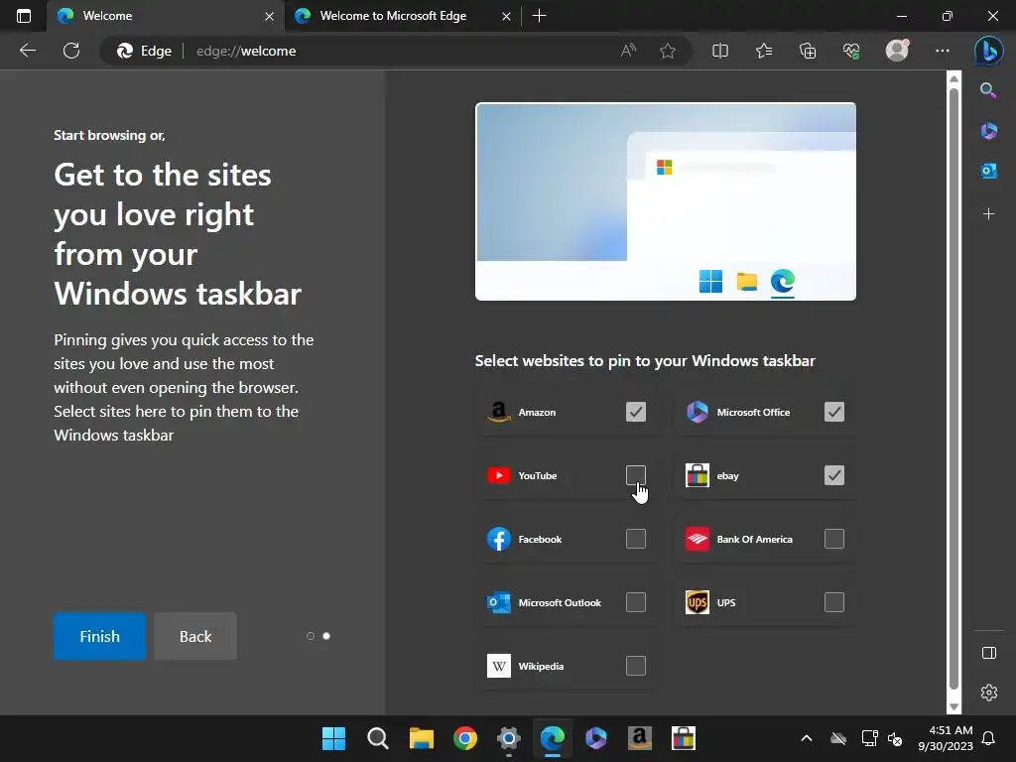Open the tab actions menu icon
The height and width of the screenshot is (762, 1016).
pyautogui.click(x=24, y=16)
